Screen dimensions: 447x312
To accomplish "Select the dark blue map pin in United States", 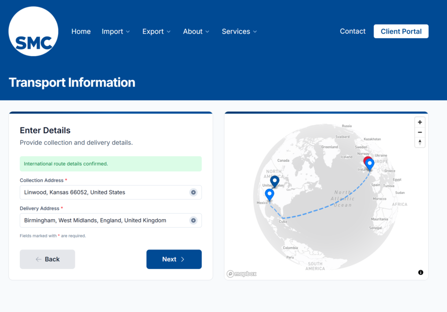I will pyautogui.click(x=275, y=181).
